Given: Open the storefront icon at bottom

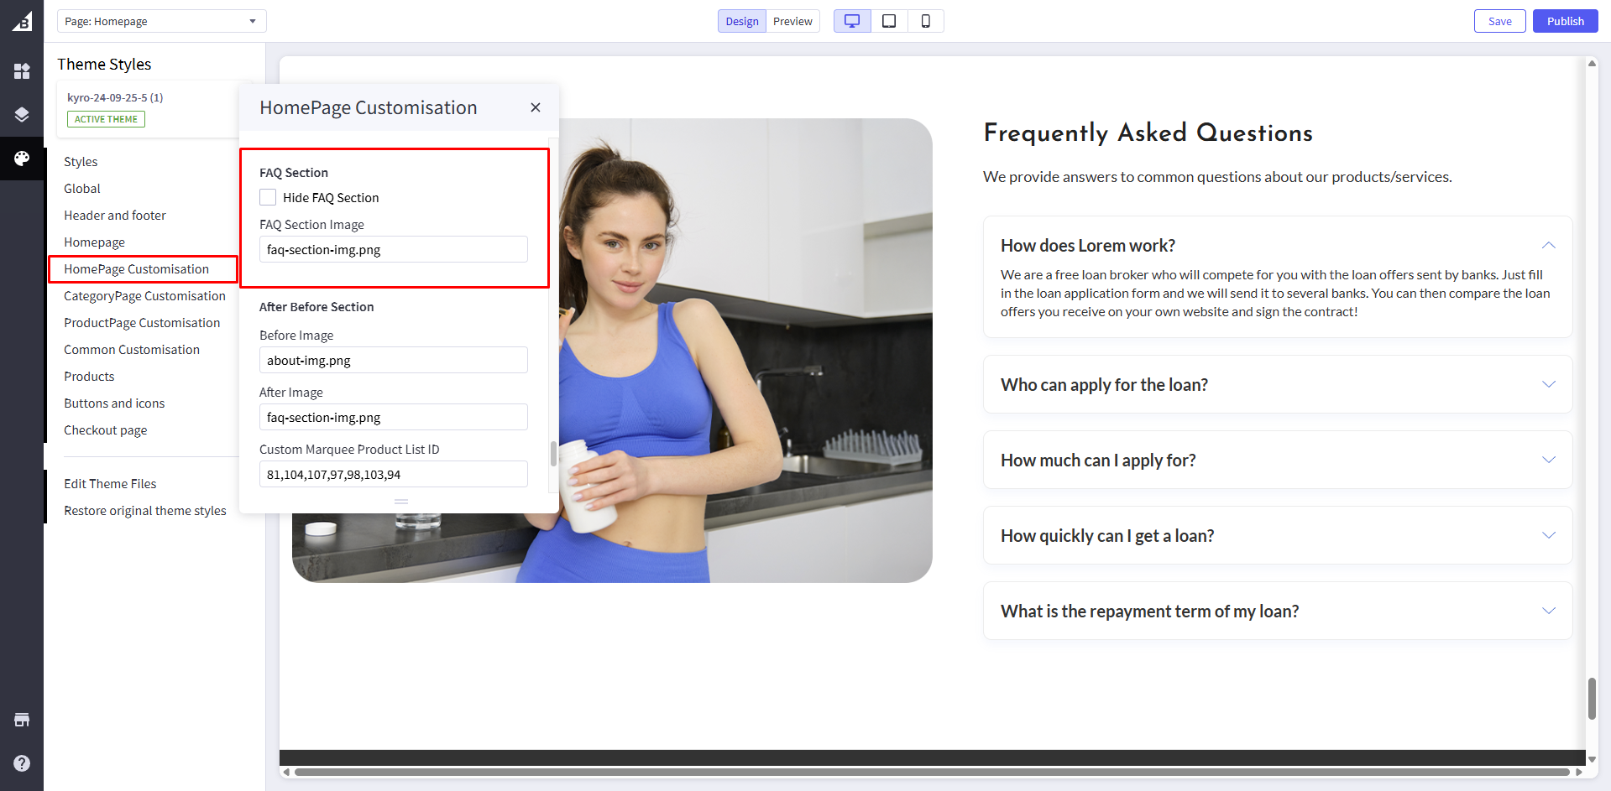Looking at the screenshot, I should point(22,720).
